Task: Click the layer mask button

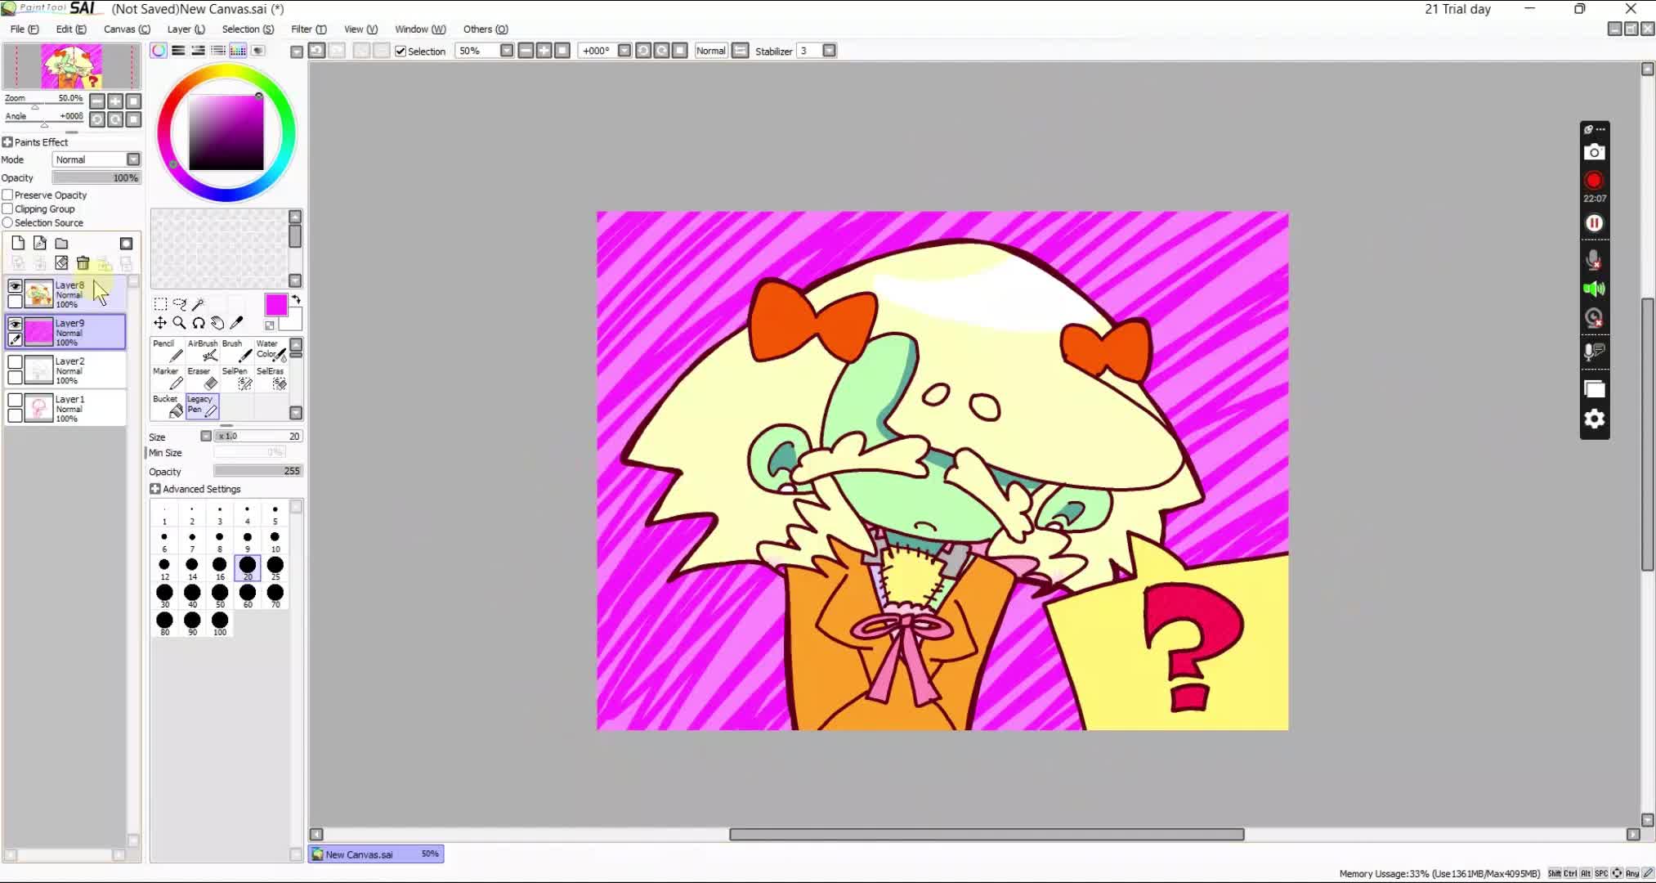Action: (126, 244)
